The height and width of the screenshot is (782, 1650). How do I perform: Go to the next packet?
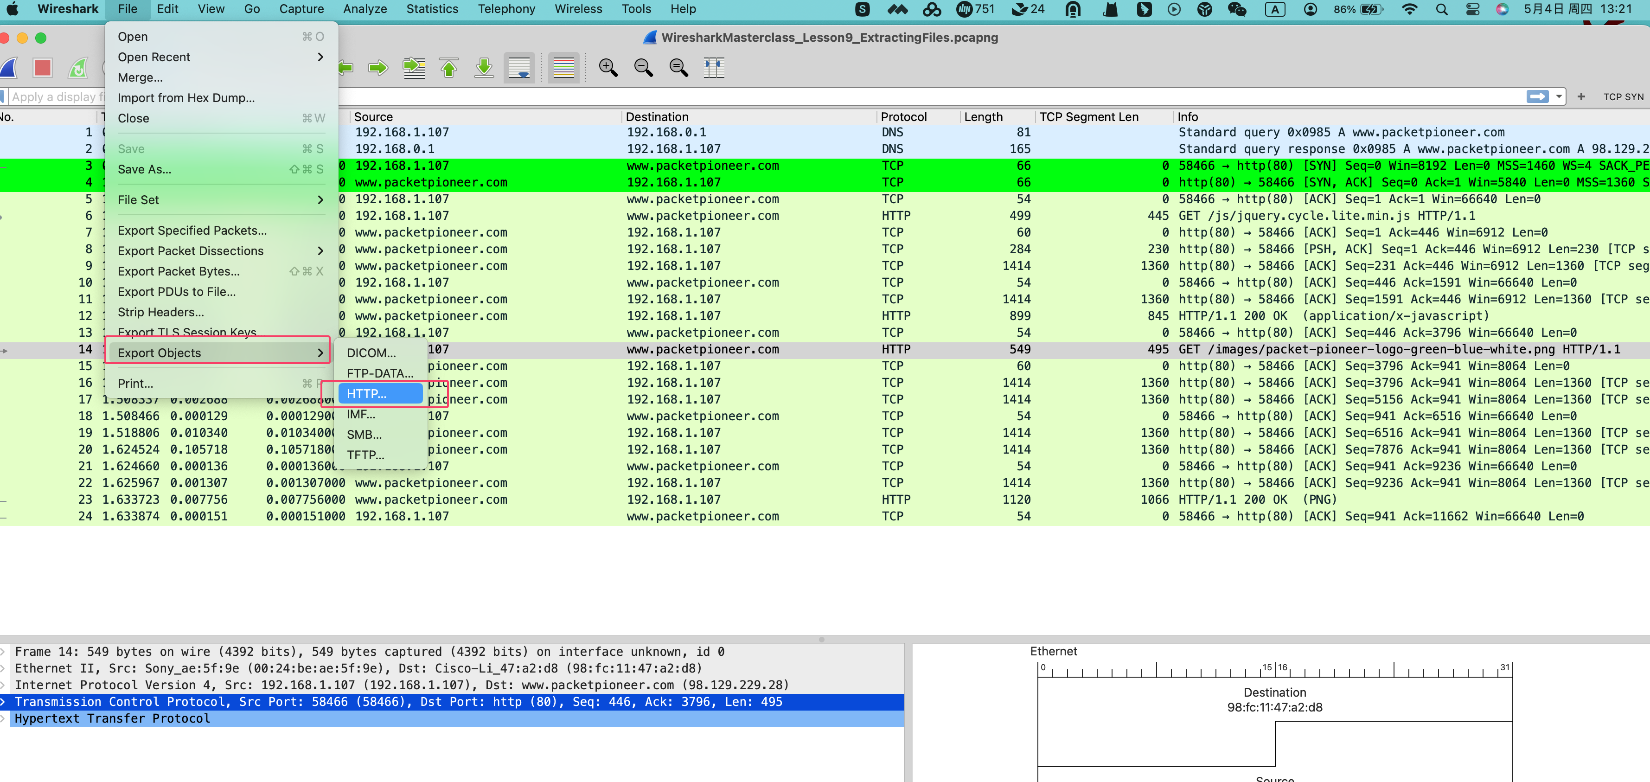point(378,67)
